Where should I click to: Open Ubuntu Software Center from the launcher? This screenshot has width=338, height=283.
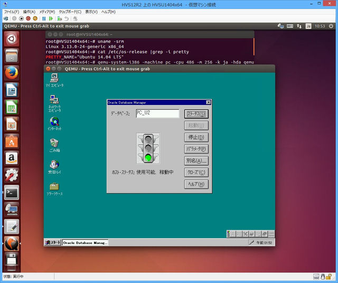coord(12,141)
